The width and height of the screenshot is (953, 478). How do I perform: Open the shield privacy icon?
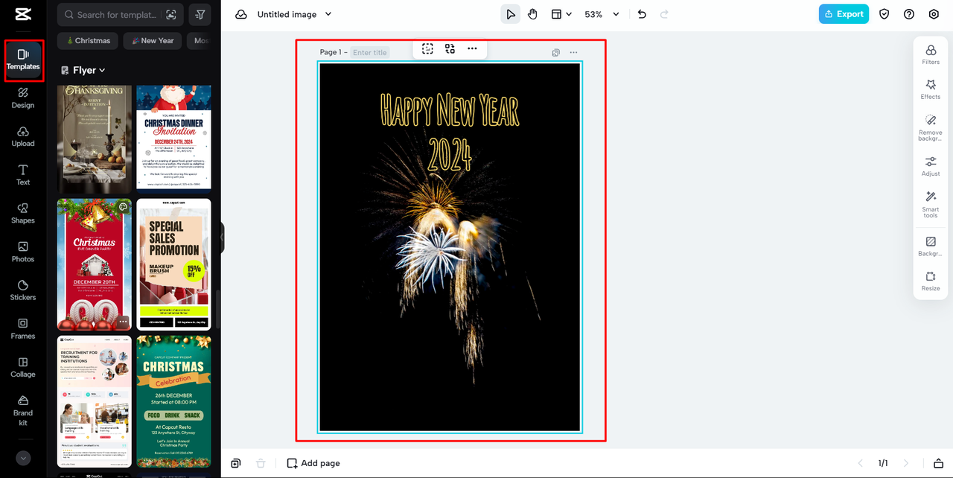tap(885, 14)
